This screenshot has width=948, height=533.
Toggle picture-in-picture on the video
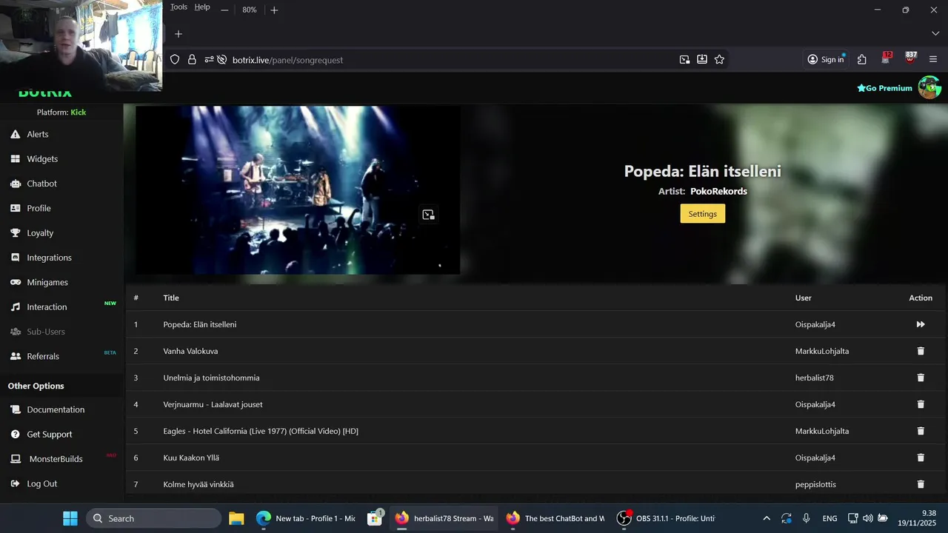pyautogui.click(x=428, y=215)
